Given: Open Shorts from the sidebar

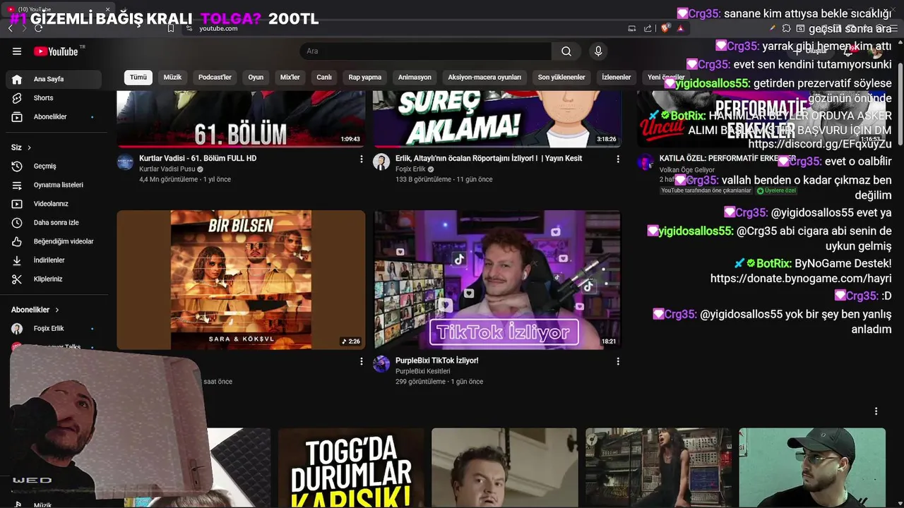Looking at the screenshot, I should (x=54, y=98).
